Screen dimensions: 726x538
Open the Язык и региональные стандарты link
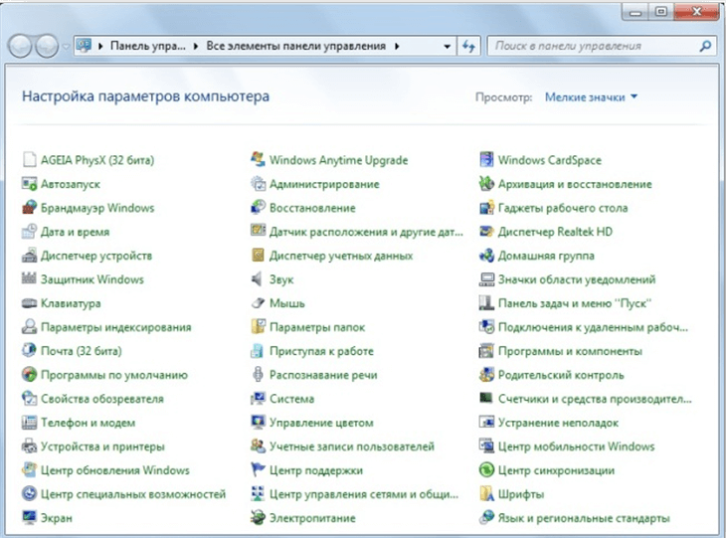[585, 518]
